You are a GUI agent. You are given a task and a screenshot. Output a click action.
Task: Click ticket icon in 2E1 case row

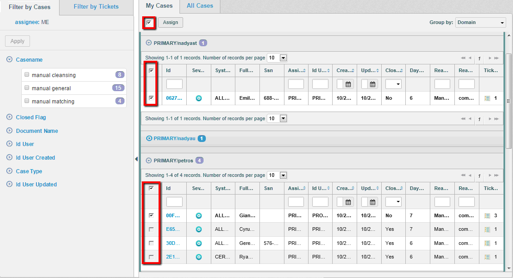(x=487, y=257)
